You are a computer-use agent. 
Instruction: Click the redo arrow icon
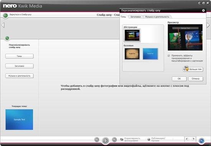point(193,139)
